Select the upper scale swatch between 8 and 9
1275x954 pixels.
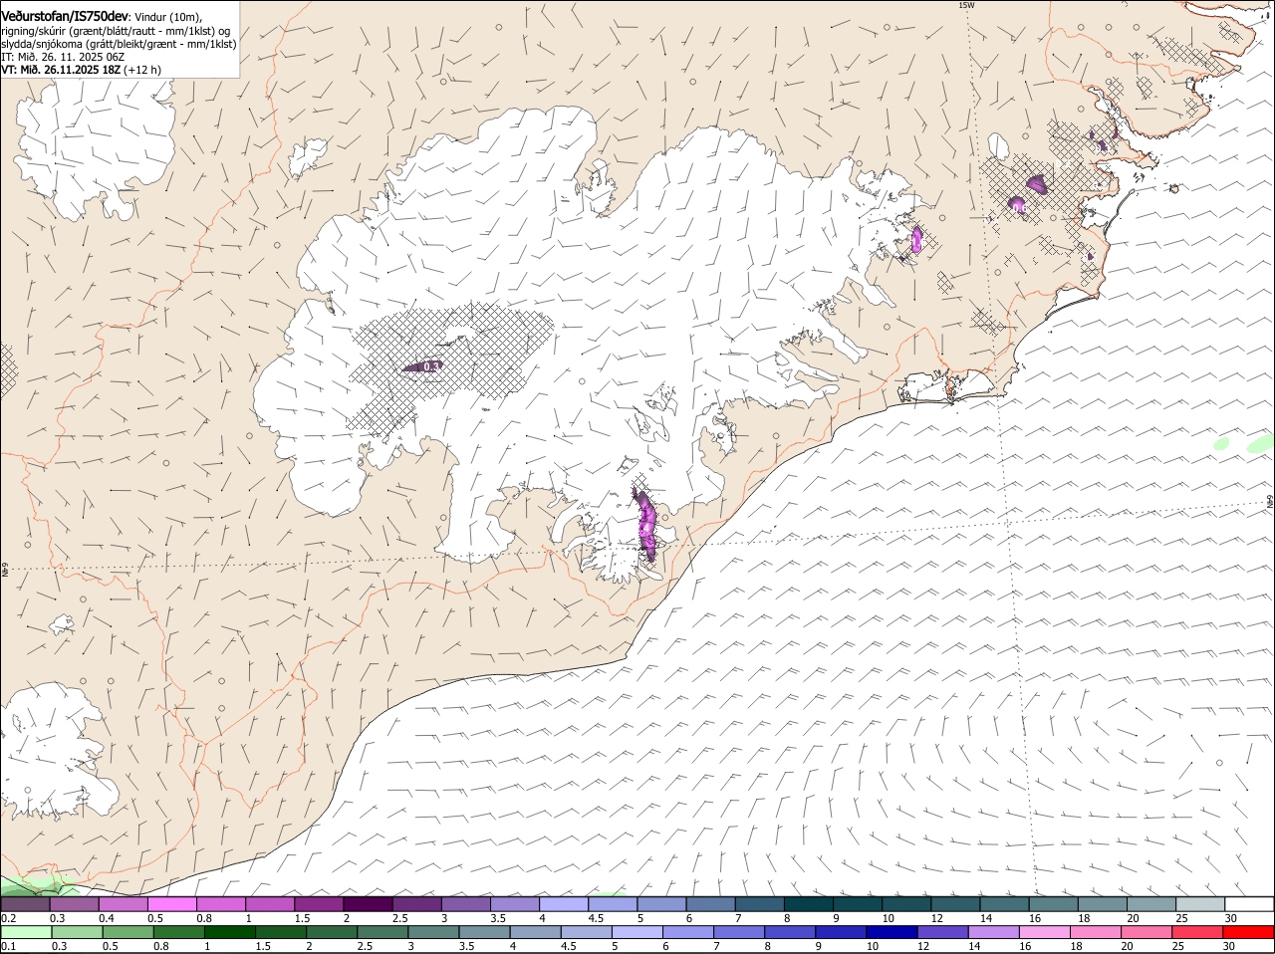[x=809, y=904]
